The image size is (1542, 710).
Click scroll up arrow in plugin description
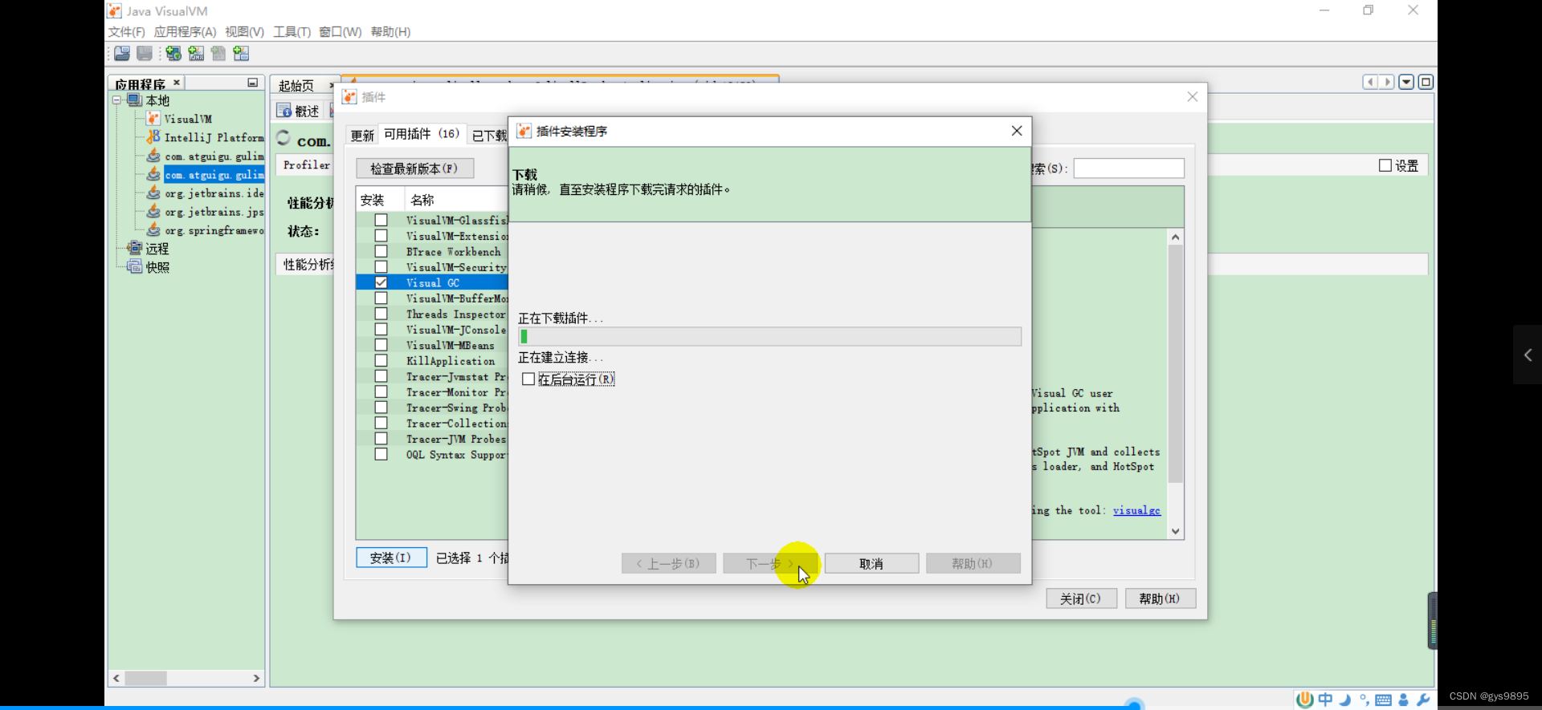point(1176,237)
